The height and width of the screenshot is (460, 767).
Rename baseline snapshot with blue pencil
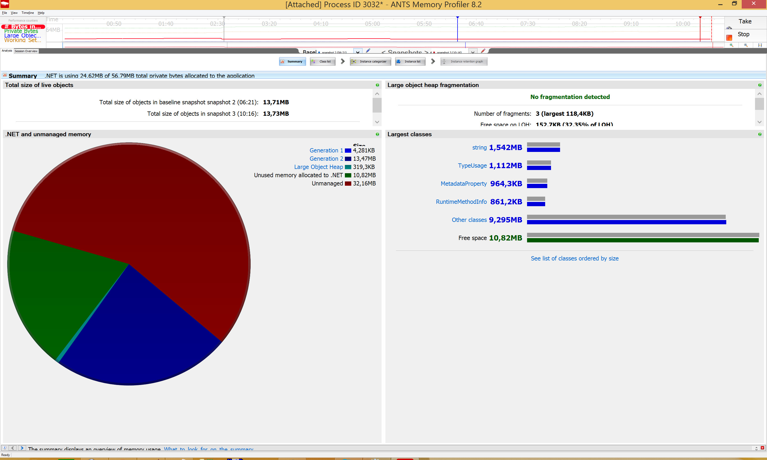tap(368, 51)
